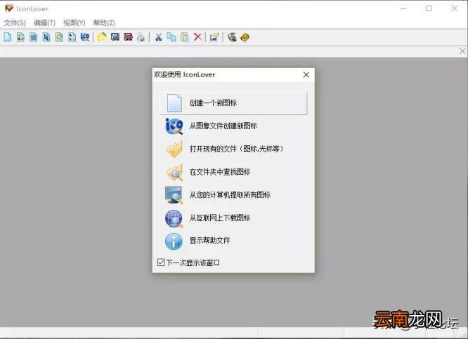This screenshot has height=339, width=468.
Task: Click the new animated cursor (clock) button
Action: 59,37
